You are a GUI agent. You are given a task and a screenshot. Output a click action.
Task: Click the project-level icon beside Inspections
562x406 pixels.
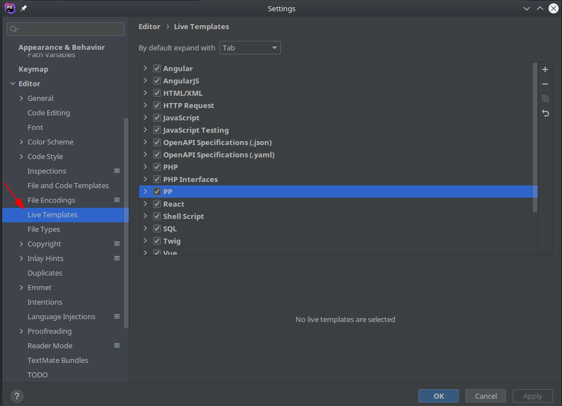pos(117,171)
